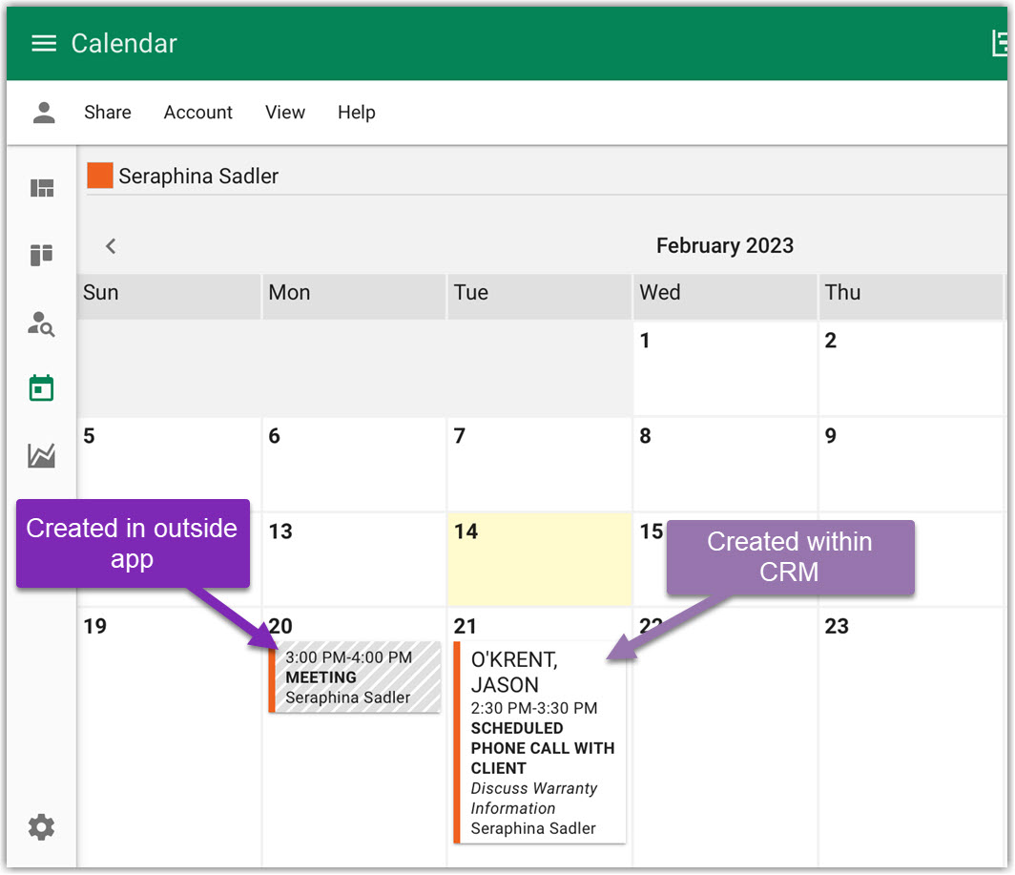Open the 3:00 PM Meeting event
The image size is (1015, 875).
(355, 677)
